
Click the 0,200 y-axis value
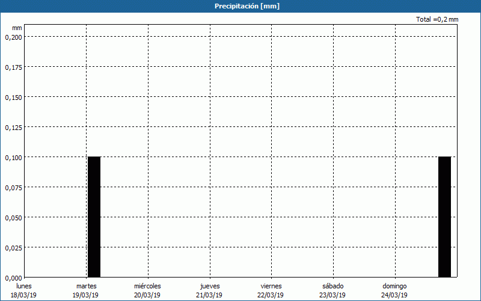14,37
